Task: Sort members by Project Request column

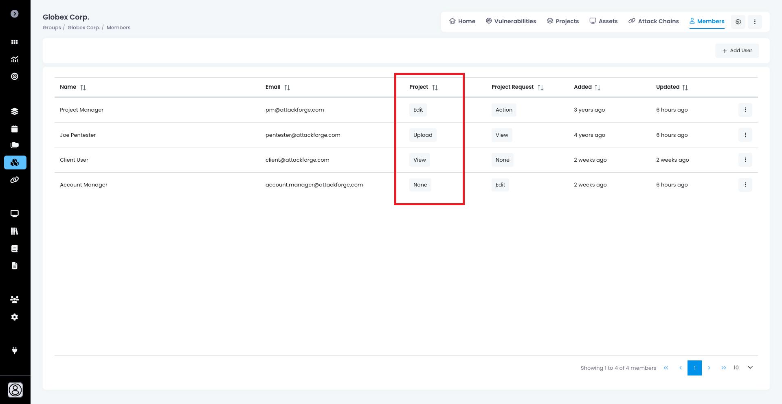Action: (x=540, y=87)
